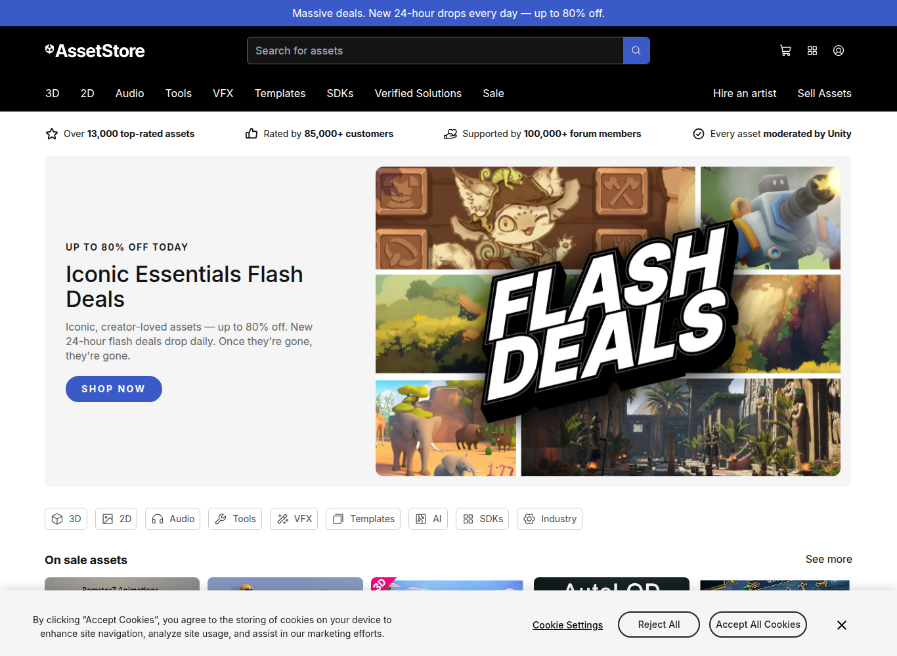Follow the Hire an artist link

745,93
